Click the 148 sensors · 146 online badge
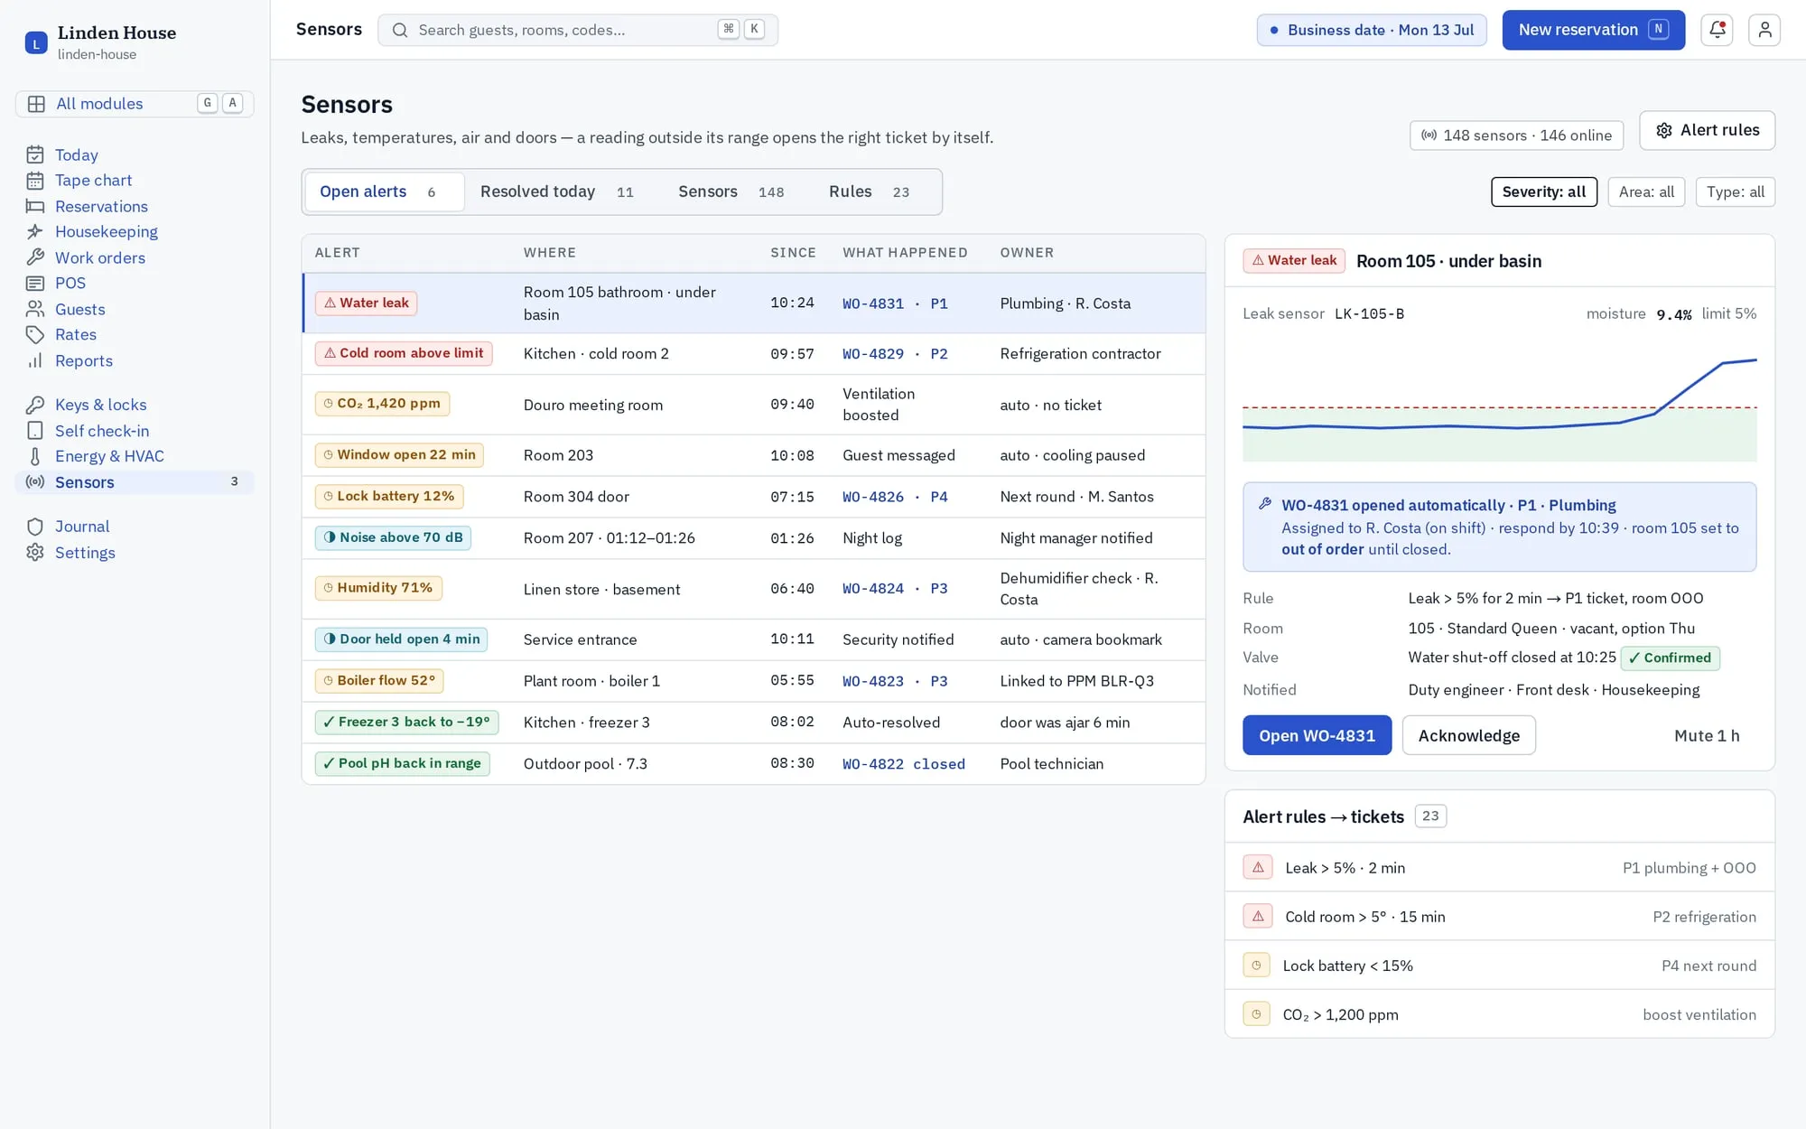This screenshot has width=1806, height=1129. pos(1516,135)
